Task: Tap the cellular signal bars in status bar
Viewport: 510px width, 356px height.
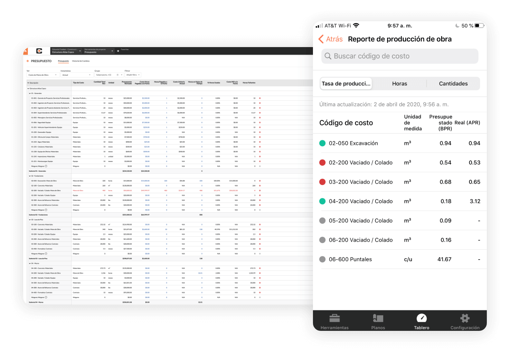Action: pyautogui.click(x=319, y=25)
